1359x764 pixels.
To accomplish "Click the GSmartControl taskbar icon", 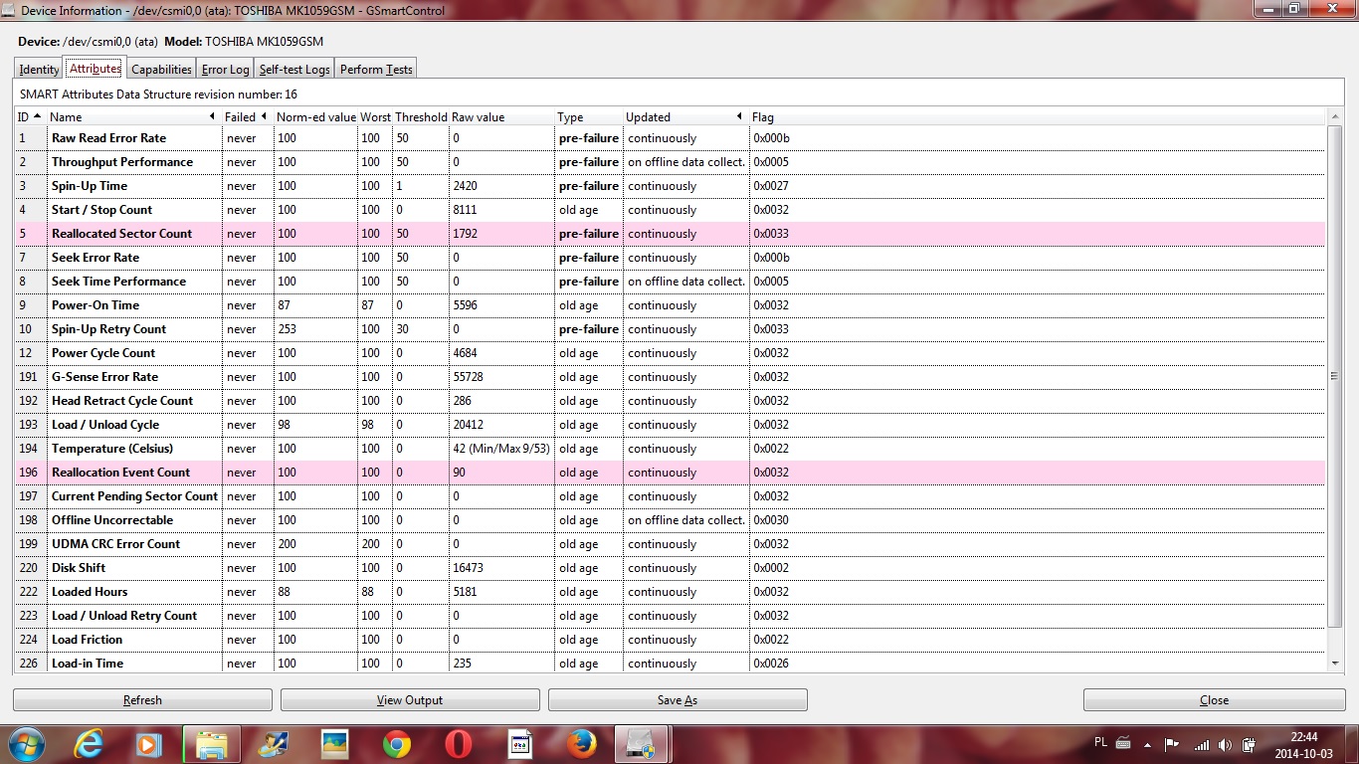I will coord(643,744).
